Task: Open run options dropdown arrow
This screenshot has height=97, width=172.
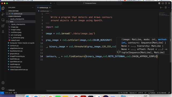Action: [163, 8]
